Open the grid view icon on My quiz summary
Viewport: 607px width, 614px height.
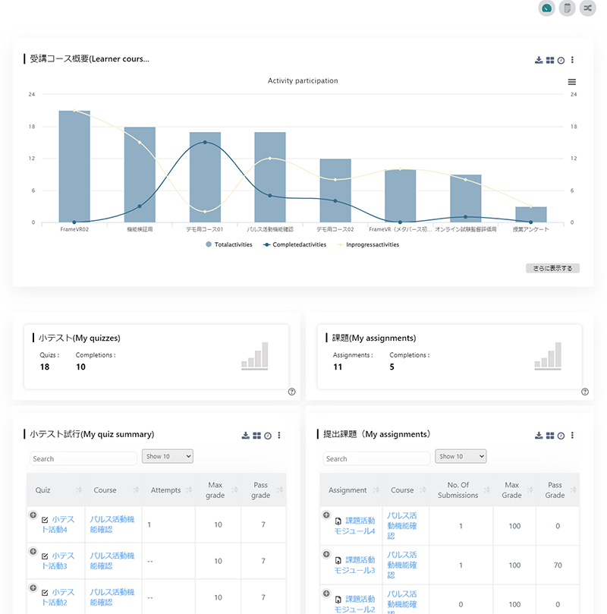(x=256, y=436)
